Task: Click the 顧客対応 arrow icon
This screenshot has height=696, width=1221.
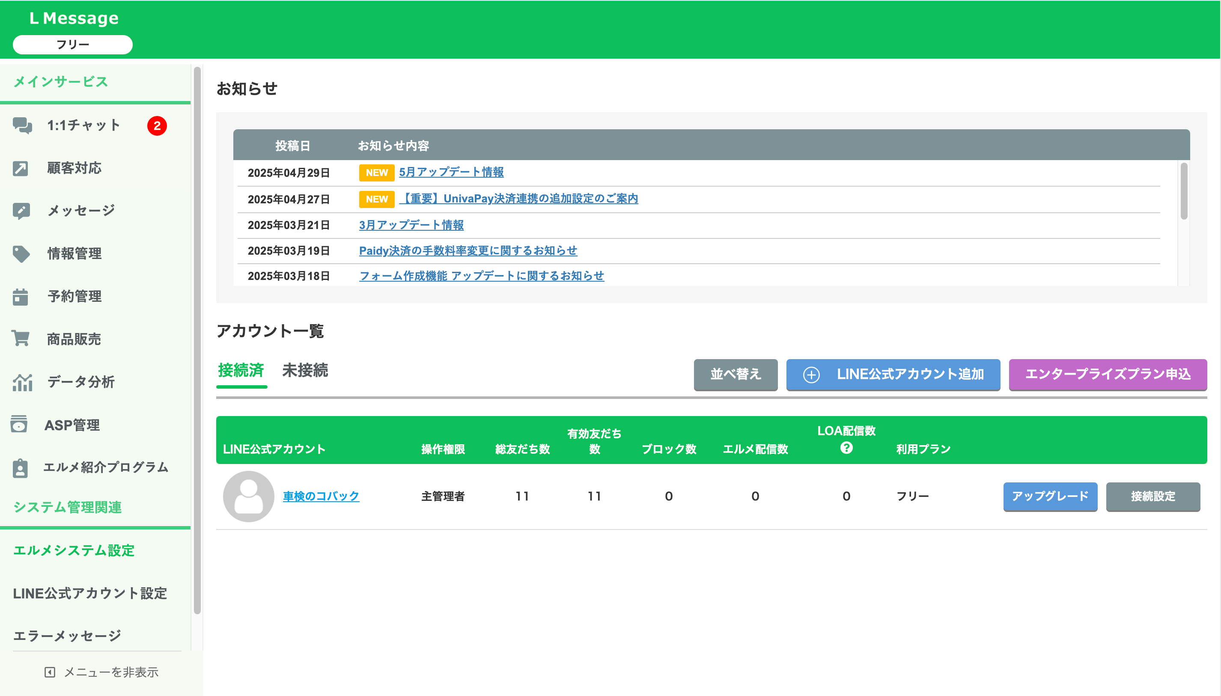Action: coord(20,168)
